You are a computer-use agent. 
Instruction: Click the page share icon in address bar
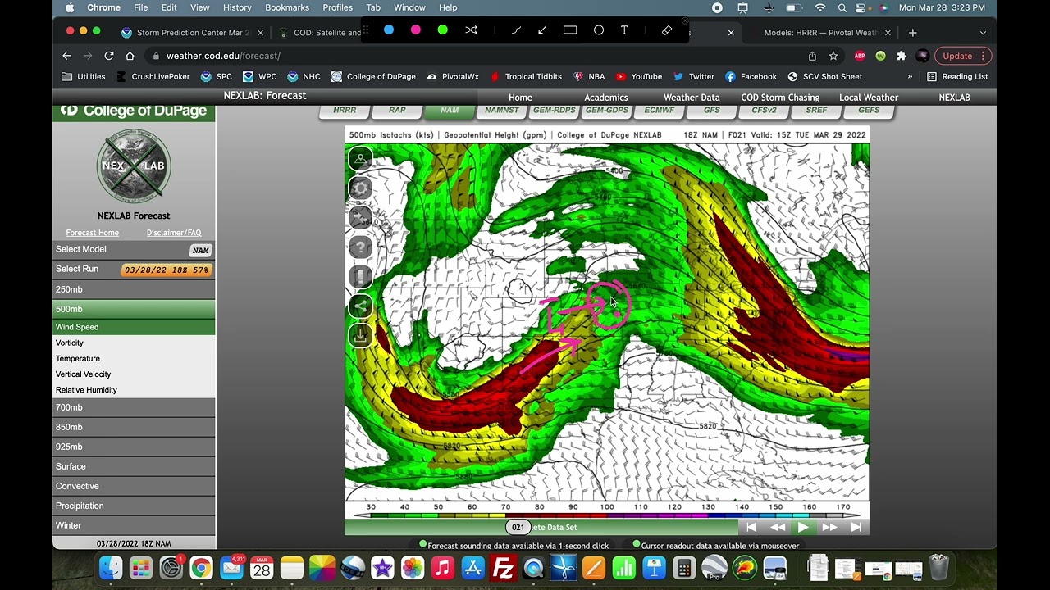[x=812, y=56]
